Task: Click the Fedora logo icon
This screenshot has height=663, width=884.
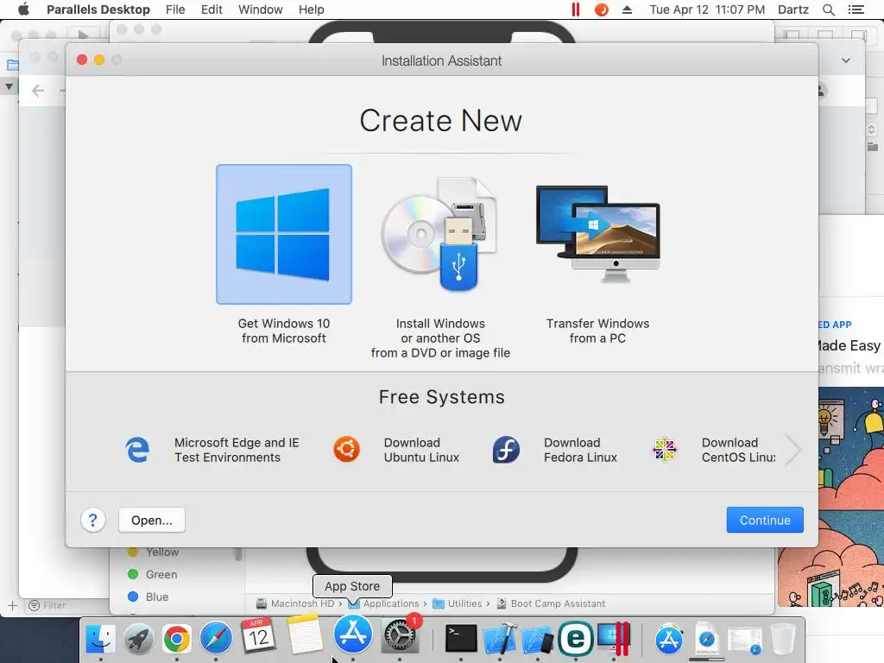Action: click(x=506, y=450)
